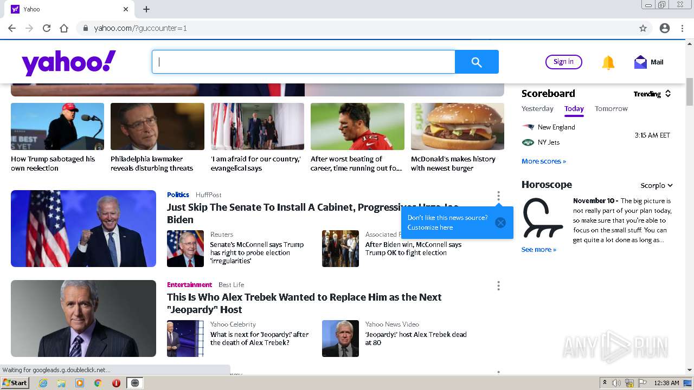
Task: Click the Windows Start button
Action: point(15,383)
